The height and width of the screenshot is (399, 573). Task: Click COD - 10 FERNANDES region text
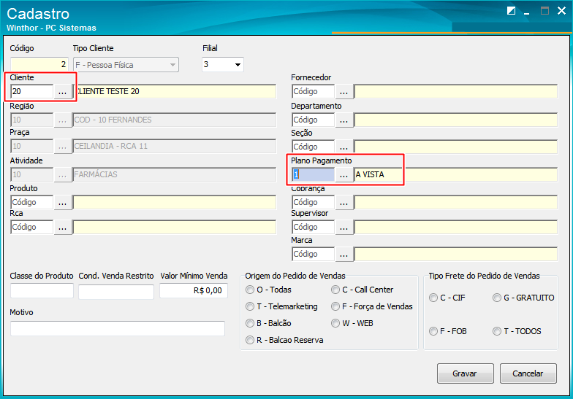pos(113,120)
